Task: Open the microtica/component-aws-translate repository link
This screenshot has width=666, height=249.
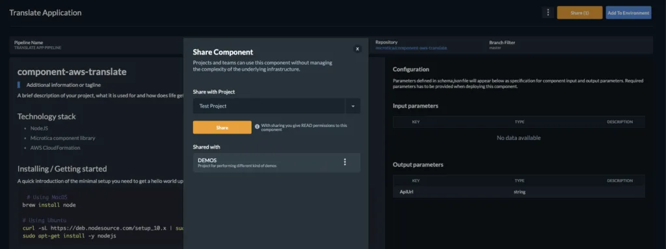Action: tap(411, 48)
